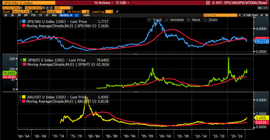Open the Monthly periodicity dropdown
Image resolution: width=270 pixels, height=140 pixels.
pos(66,15)
